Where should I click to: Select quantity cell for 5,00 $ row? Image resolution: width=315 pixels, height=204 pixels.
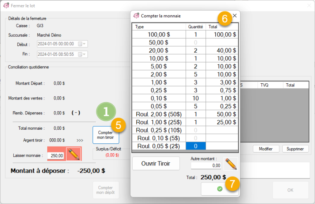[x=196, y=66]
